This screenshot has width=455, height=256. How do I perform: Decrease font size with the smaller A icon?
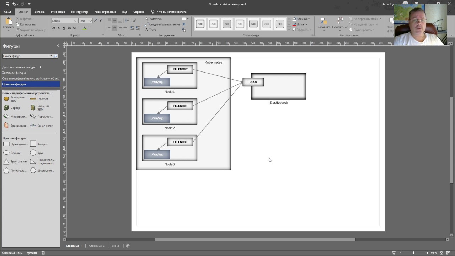(x=101, y=21)
